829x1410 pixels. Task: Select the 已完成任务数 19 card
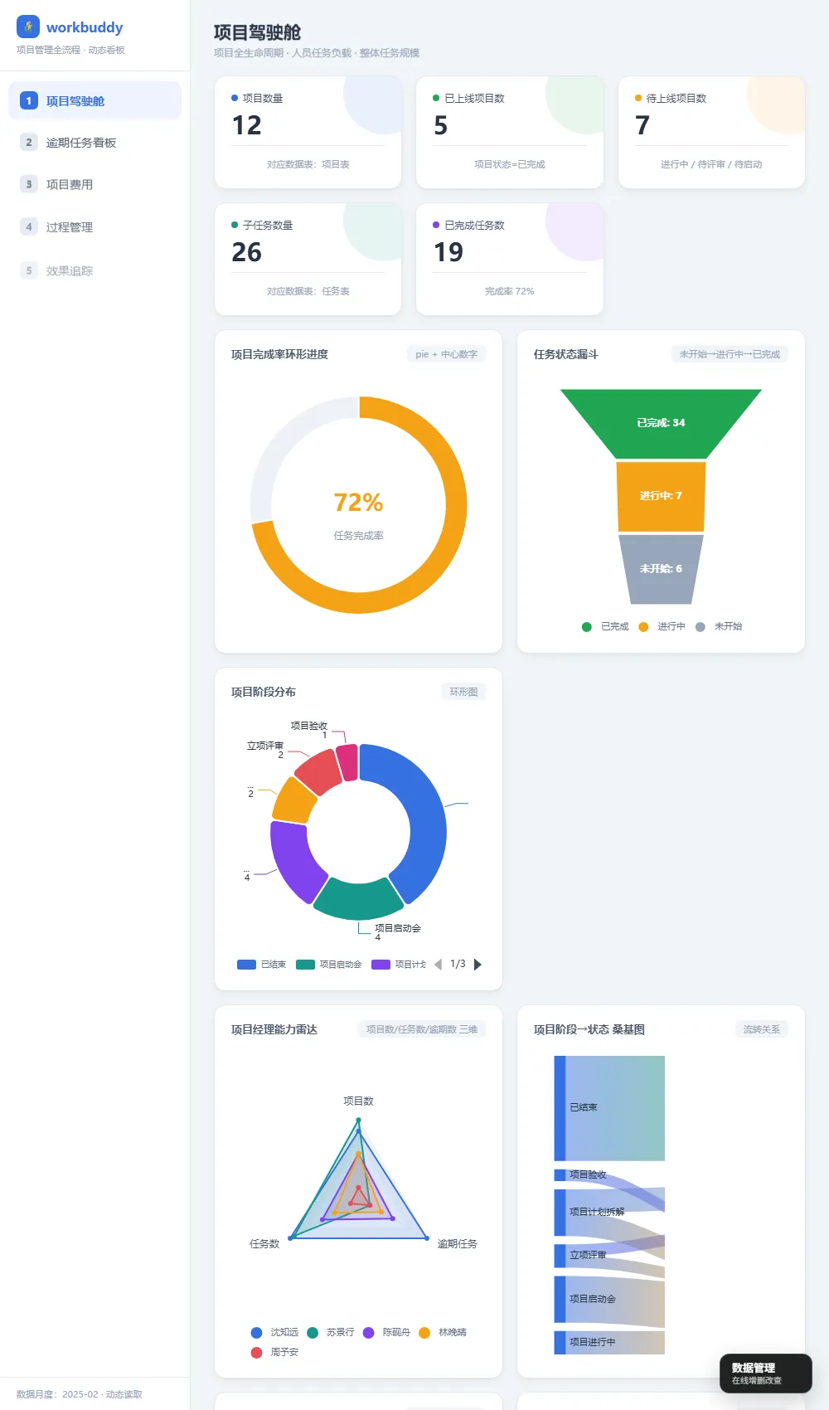tap(510, 259)
